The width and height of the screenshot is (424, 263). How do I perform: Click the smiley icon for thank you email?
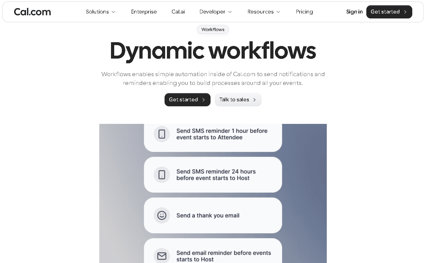point(162,216)
